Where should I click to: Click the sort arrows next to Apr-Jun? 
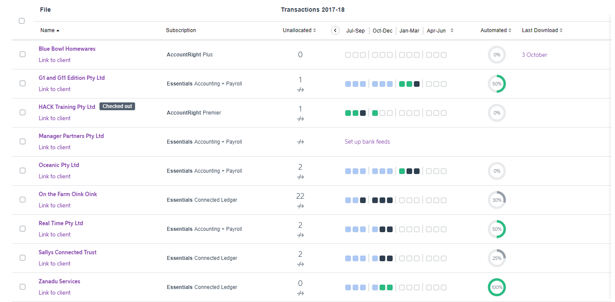coord(452,30)
